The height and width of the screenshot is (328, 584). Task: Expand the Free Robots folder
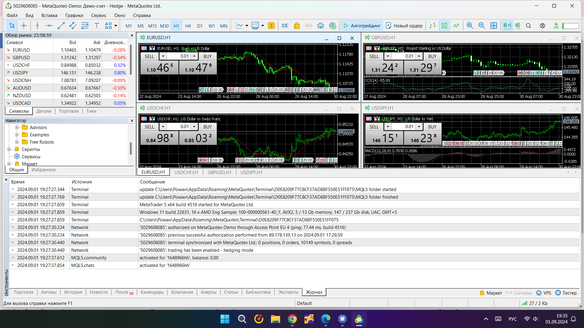click(17, 142)
